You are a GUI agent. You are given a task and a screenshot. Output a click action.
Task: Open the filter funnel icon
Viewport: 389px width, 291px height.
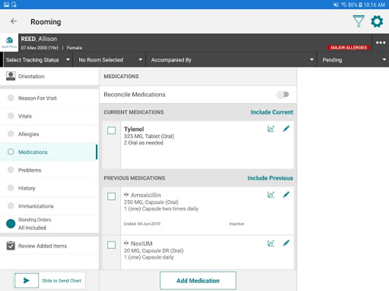pyautogui.click(x=359, y=22)
